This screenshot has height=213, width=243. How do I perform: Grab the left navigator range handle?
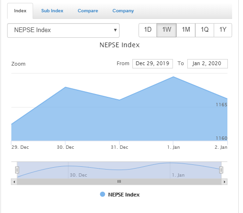17,170
